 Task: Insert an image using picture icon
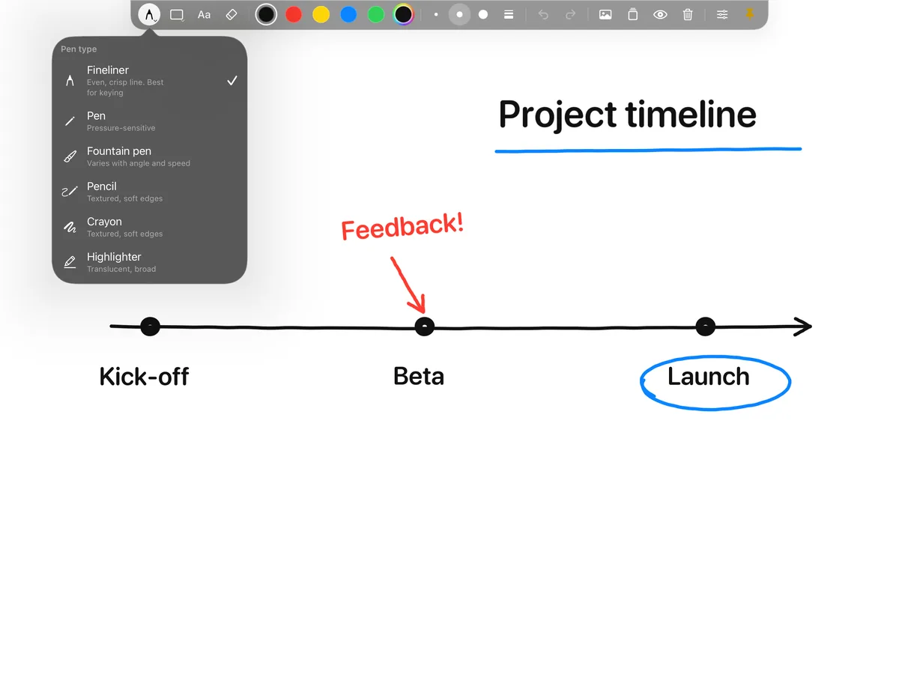tap(605, 14)
